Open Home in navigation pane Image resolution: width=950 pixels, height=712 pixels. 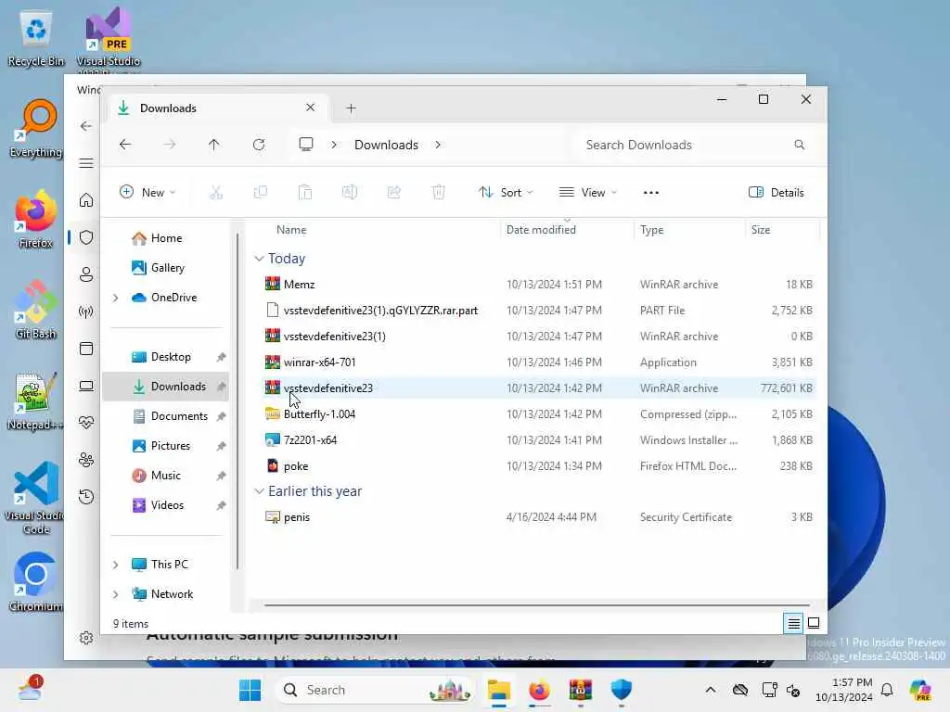tap(165, 238)
